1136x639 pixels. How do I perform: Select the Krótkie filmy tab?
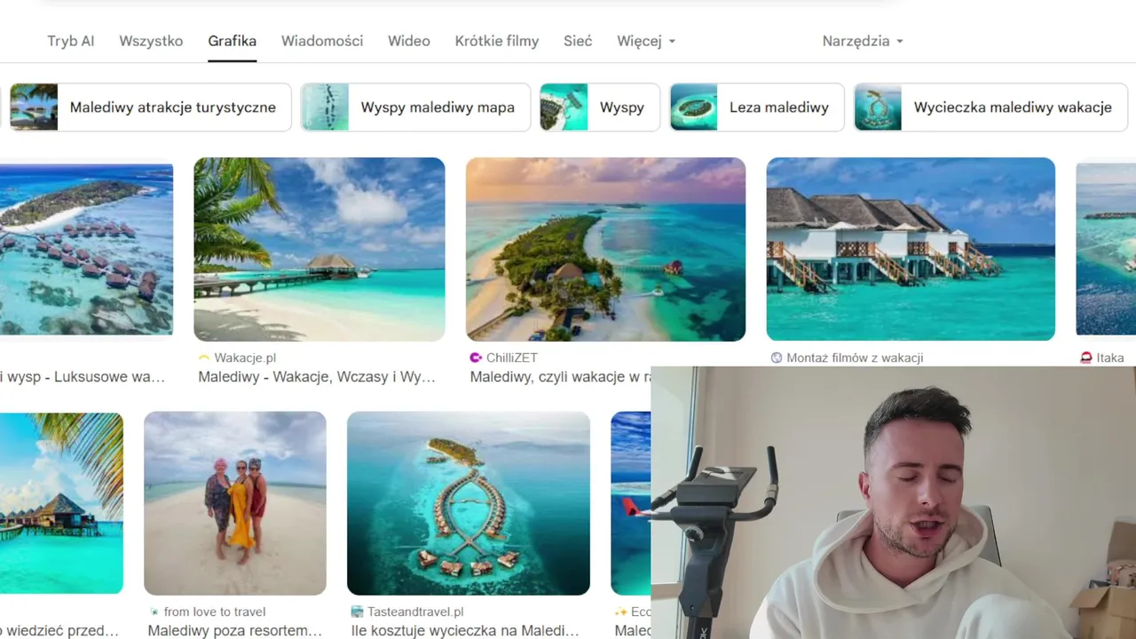[x=497, y=41]
